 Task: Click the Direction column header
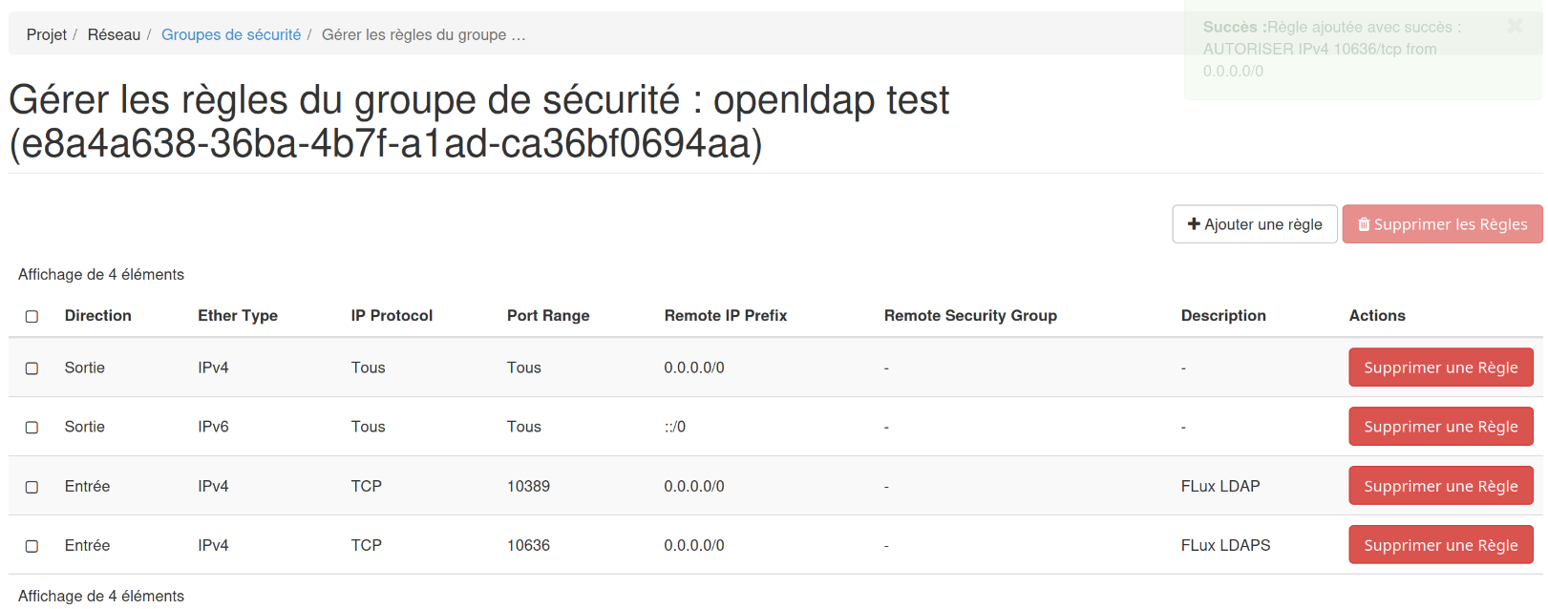pos(97,316)
